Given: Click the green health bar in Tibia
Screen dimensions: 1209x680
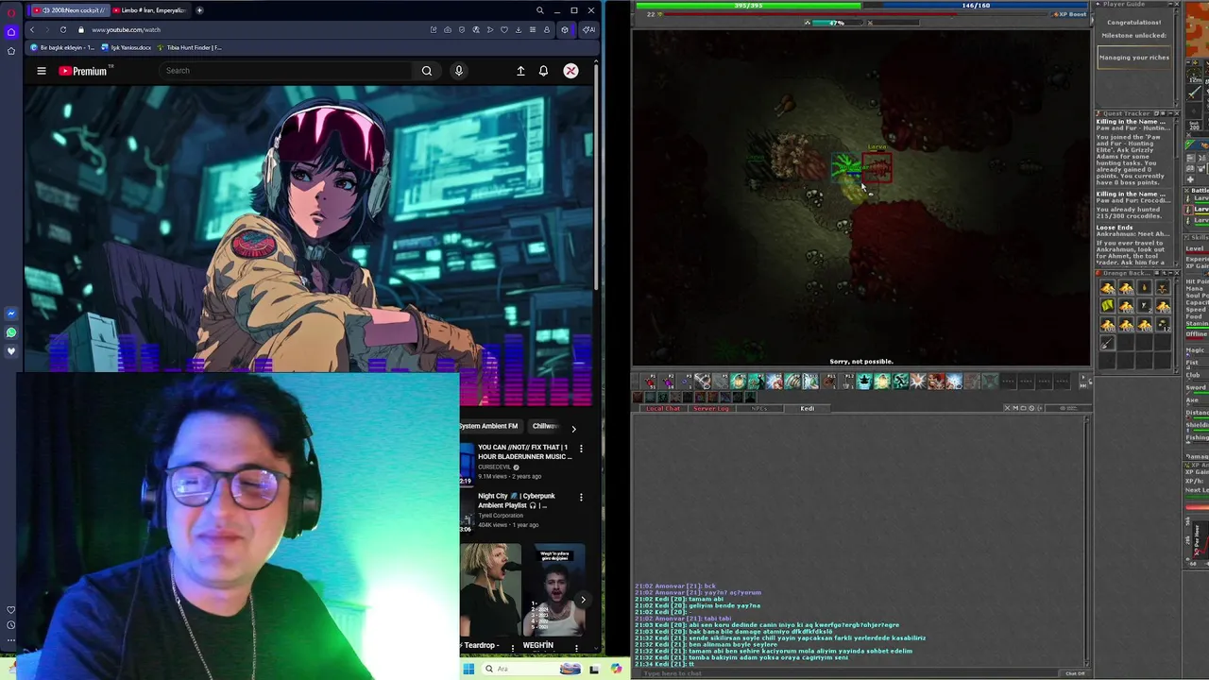Looking at the screenshot, I should click(748, 6).
